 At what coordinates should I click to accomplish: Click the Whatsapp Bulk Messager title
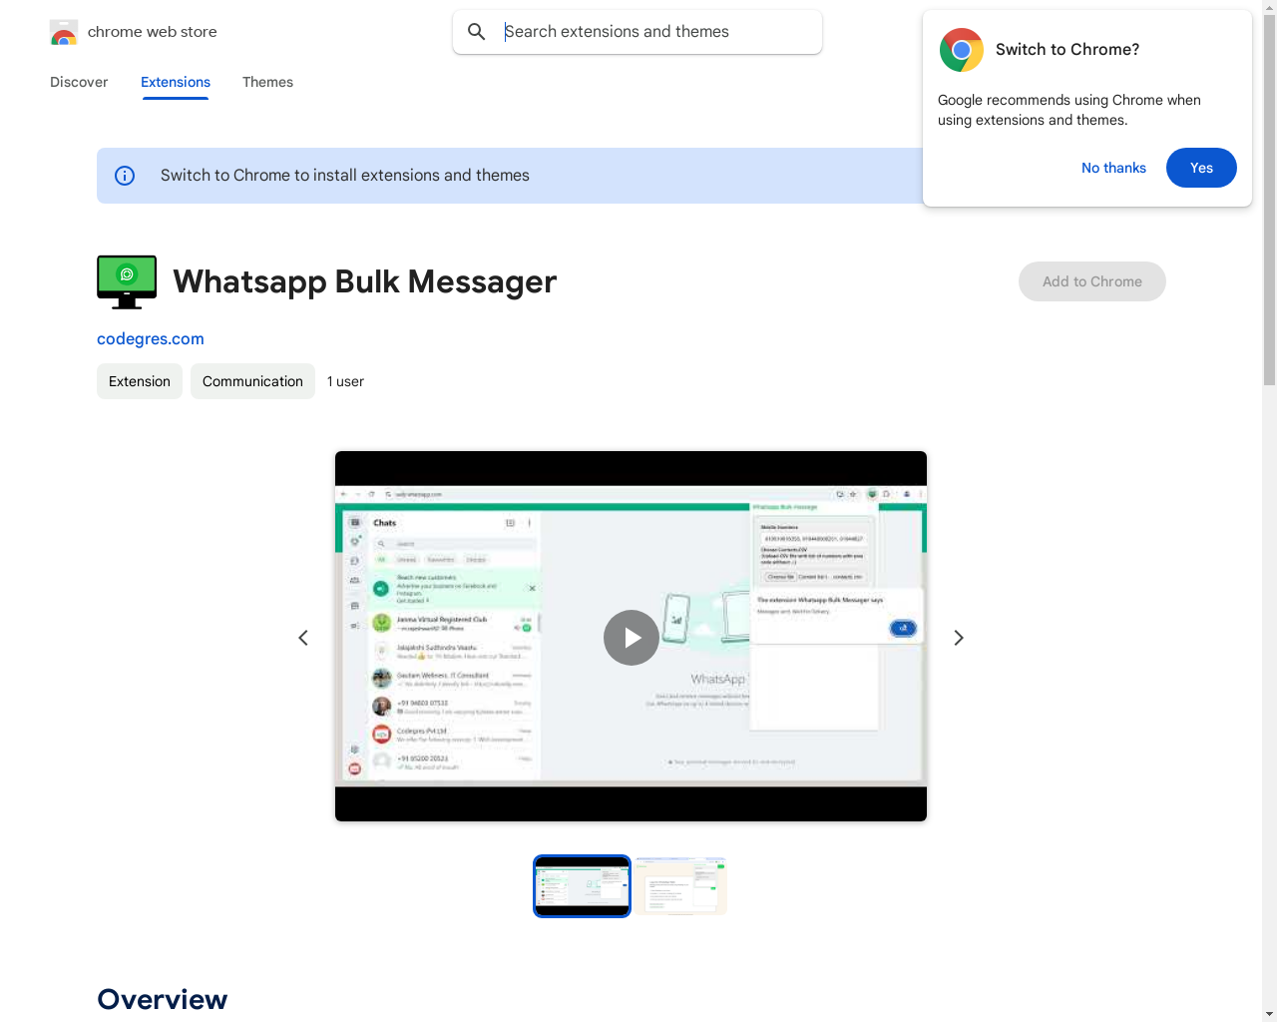coord(365,281)
